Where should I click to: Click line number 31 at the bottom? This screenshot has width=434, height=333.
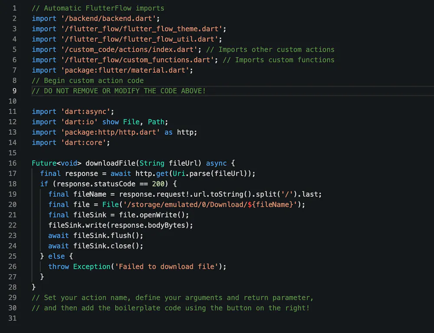[13, 318]
